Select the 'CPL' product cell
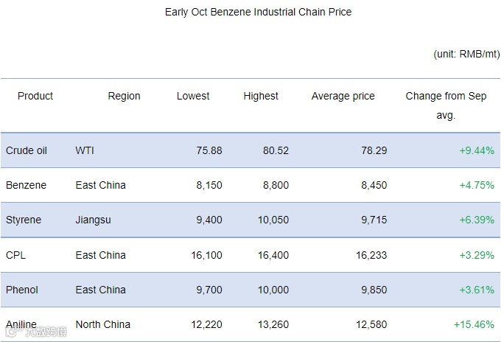This screenshot has height=342, width=504. click(x=15, y=255)
